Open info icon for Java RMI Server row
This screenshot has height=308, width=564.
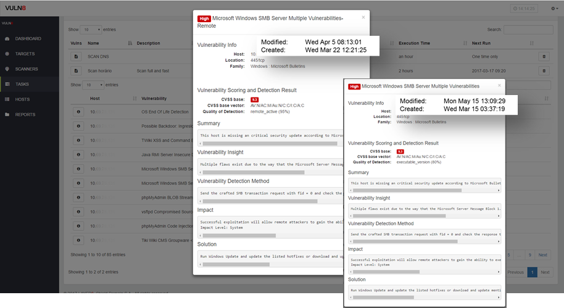[78, 155]
